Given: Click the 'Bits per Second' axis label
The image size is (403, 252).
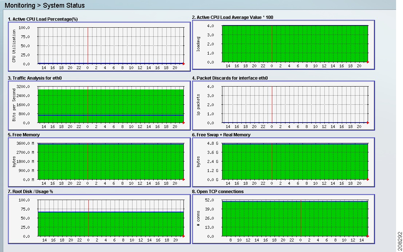Looking at the screenshot, I should click(x=14, y=105).
